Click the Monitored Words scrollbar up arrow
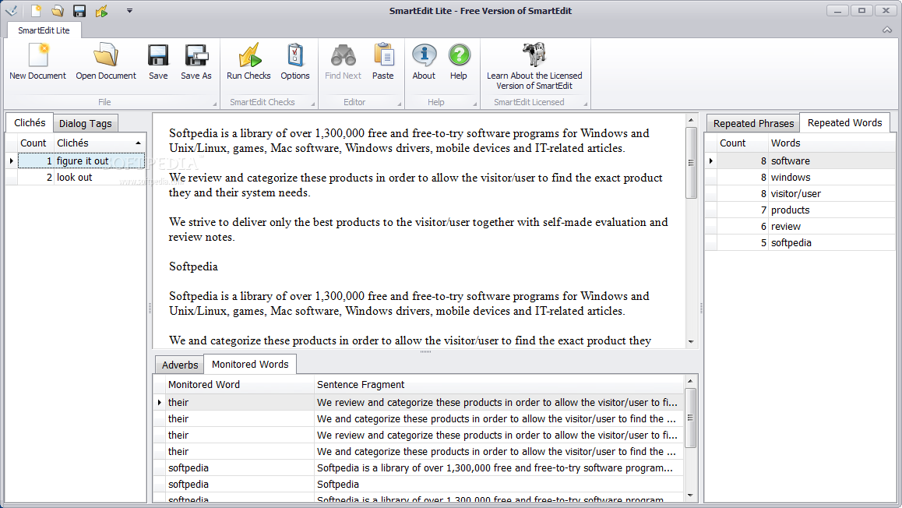Viewport: 902px width, 508px height. pyautogui.click(x=690, y=381)
